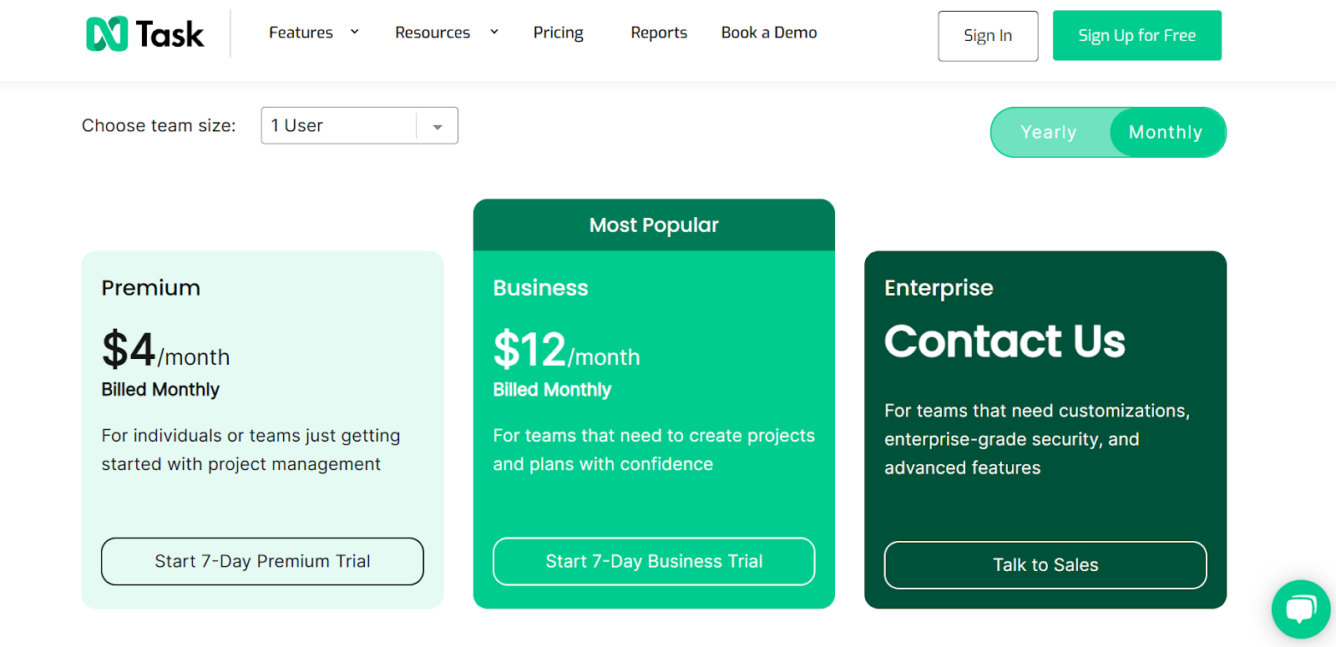Screen dimensions: 1336x647
Task: Open the Pricing page
Action: pos(559,33)
